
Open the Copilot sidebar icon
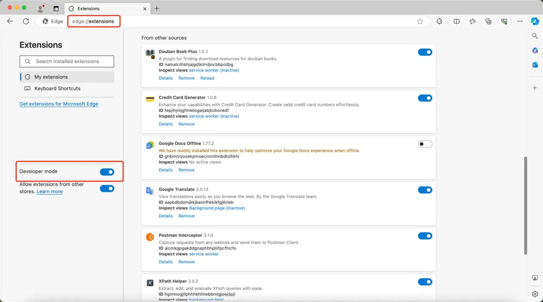pos(535,21)
